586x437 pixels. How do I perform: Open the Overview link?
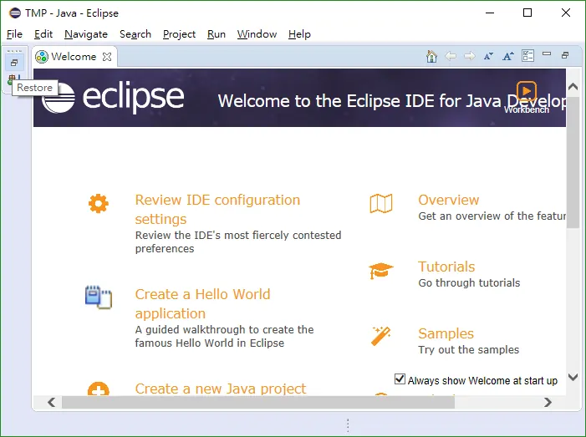click(x=448, y=200)
